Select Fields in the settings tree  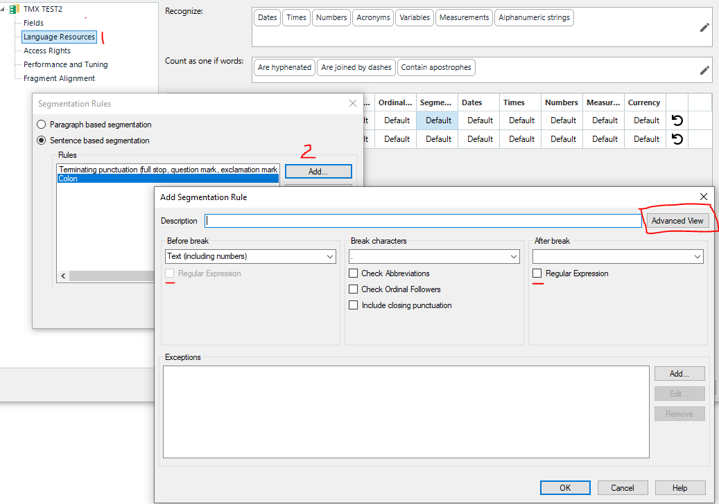click(x=33, y=23)
